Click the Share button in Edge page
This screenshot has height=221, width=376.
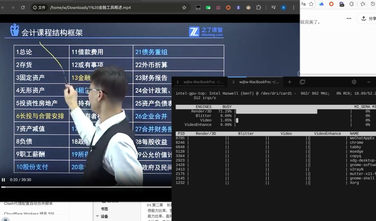click(368, 19)
